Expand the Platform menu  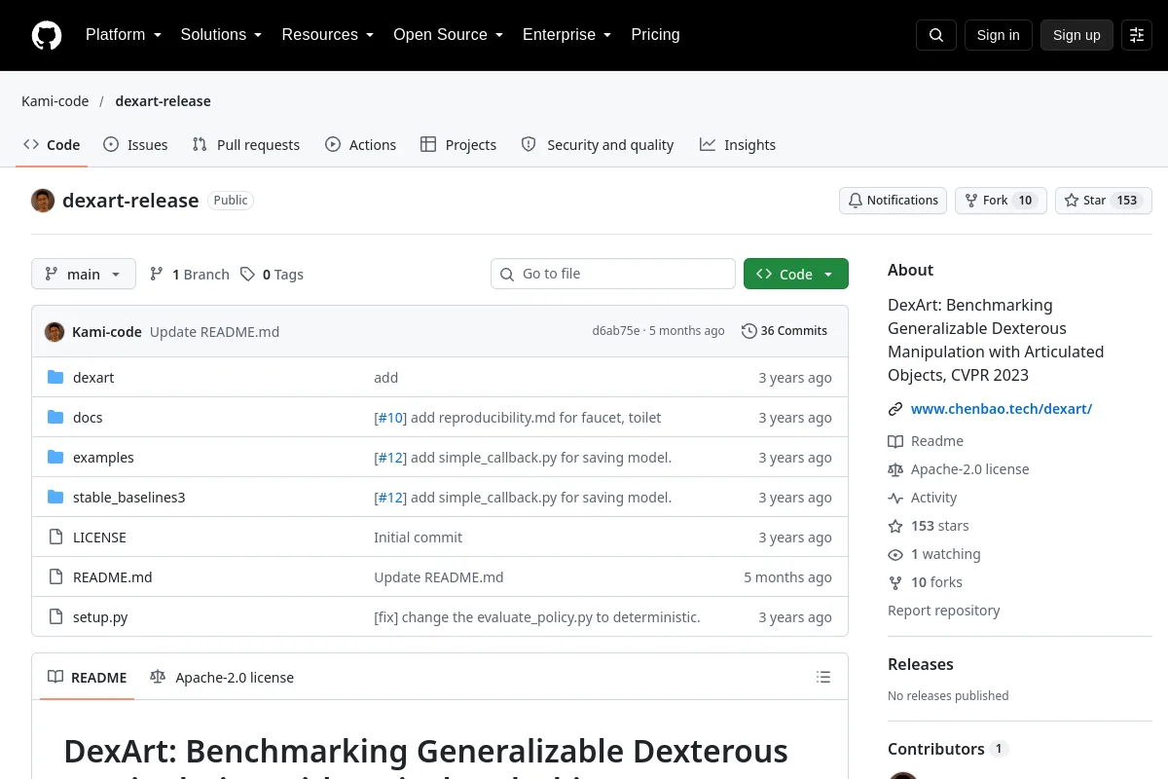coord(123,35)
